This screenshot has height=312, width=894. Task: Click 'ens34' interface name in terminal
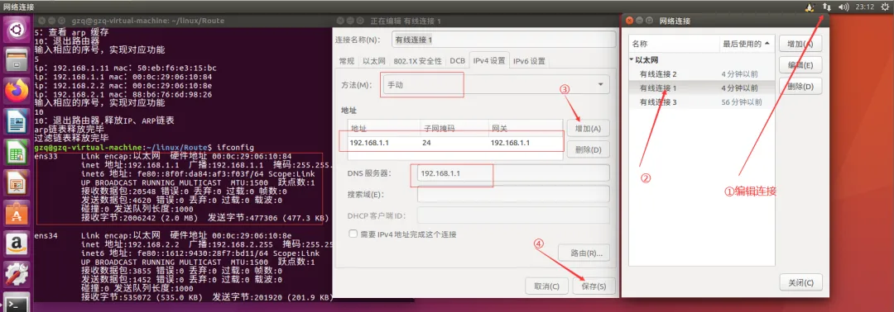pyautogui.click(x=46, y=235)
